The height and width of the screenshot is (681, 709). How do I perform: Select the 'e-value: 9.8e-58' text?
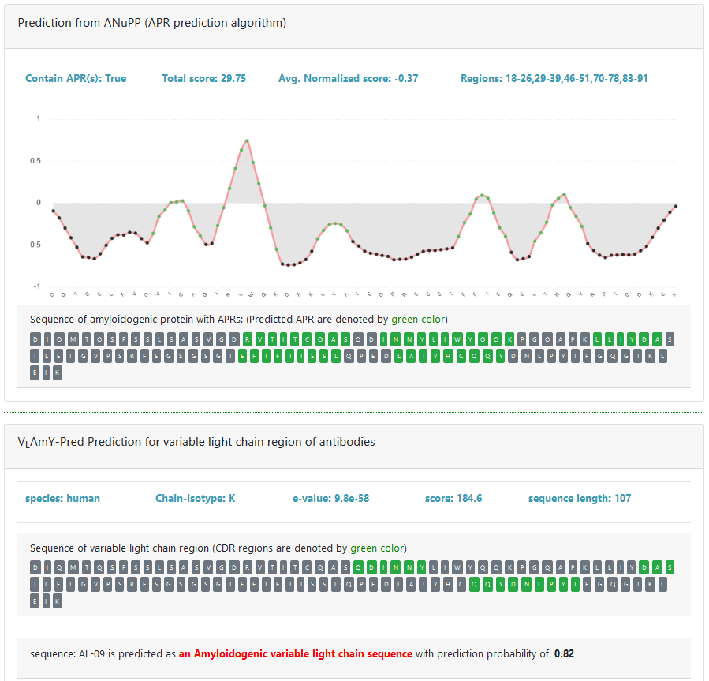point(331,498)
